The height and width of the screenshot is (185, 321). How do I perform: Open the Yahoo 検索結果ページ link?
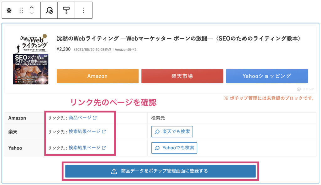(x=85, y=147)
